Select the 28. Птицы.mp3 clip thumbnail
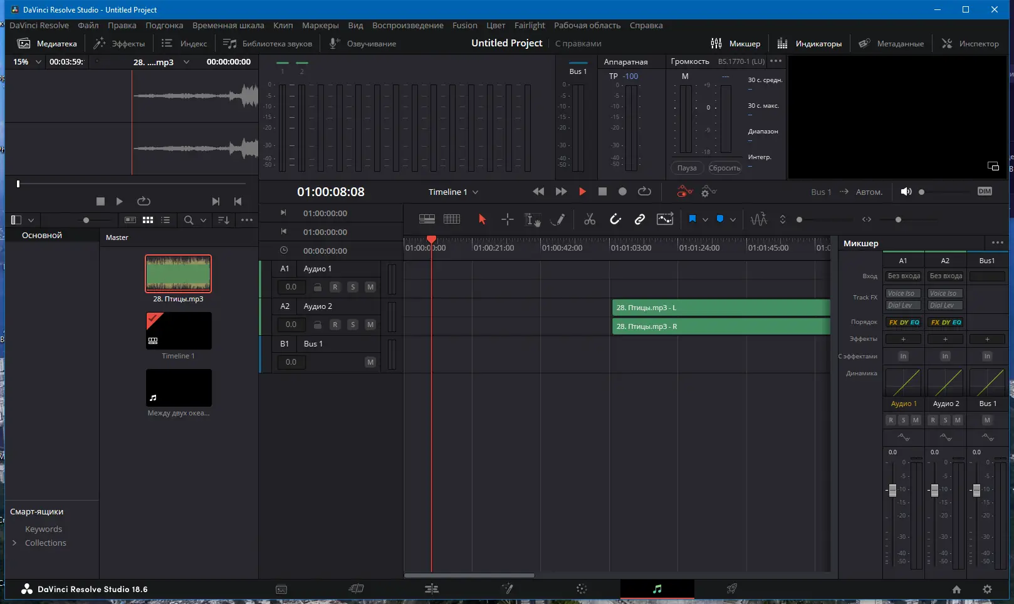Screen dimensions: 1014x604 pyautogui.click(x=178, y=274)
